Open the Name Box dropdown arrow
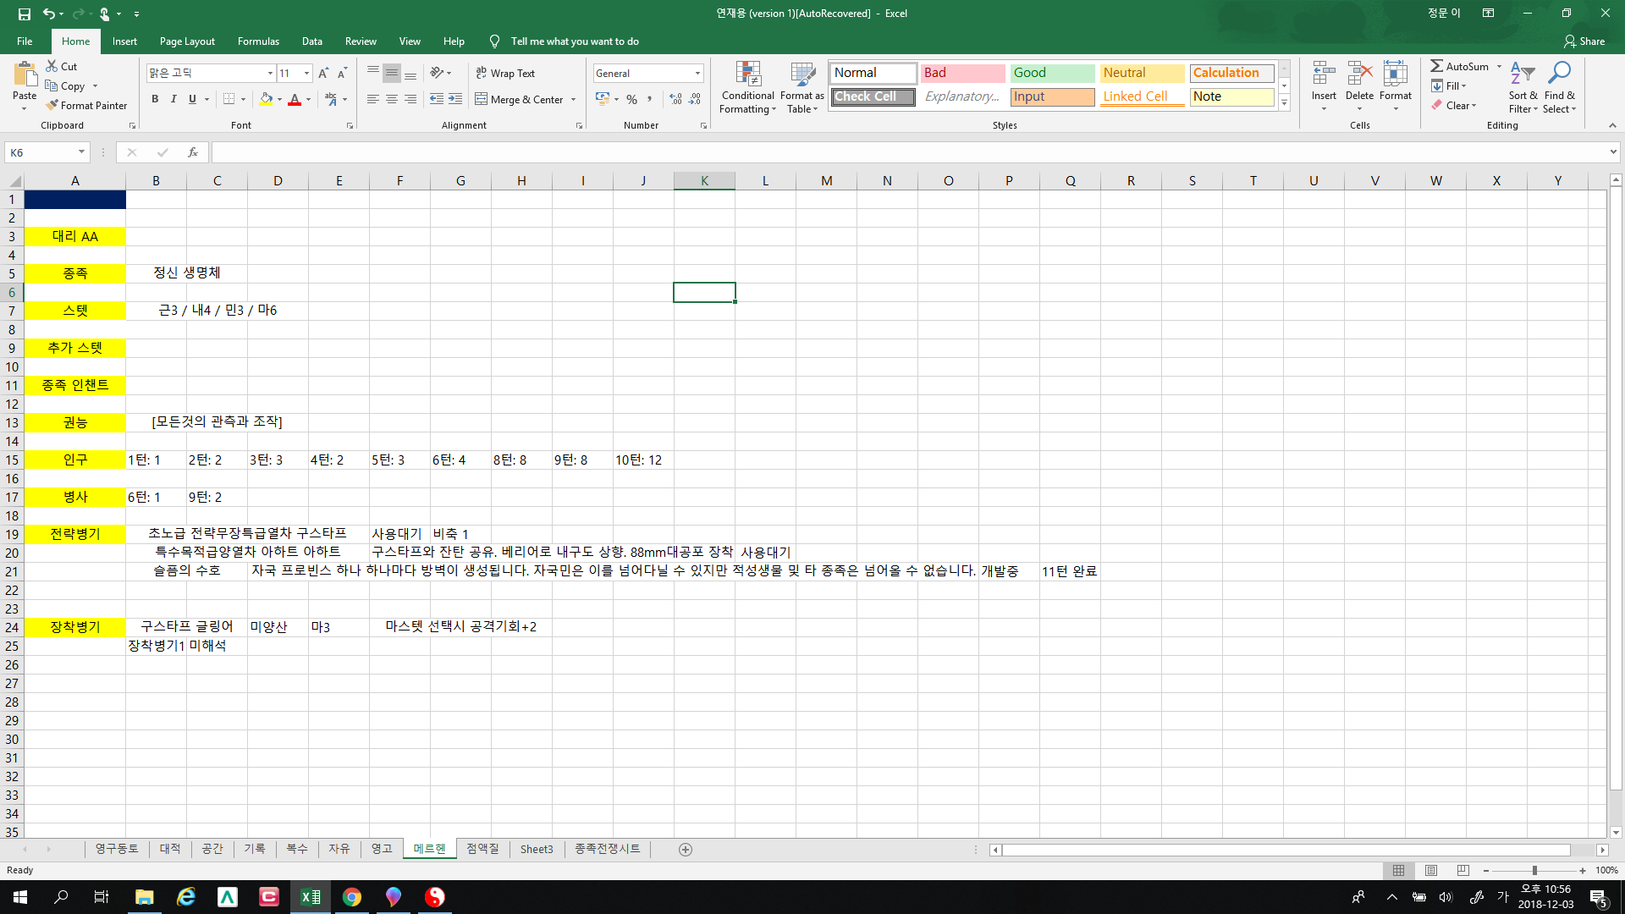1625x914 pixels. tap(81, 152)
